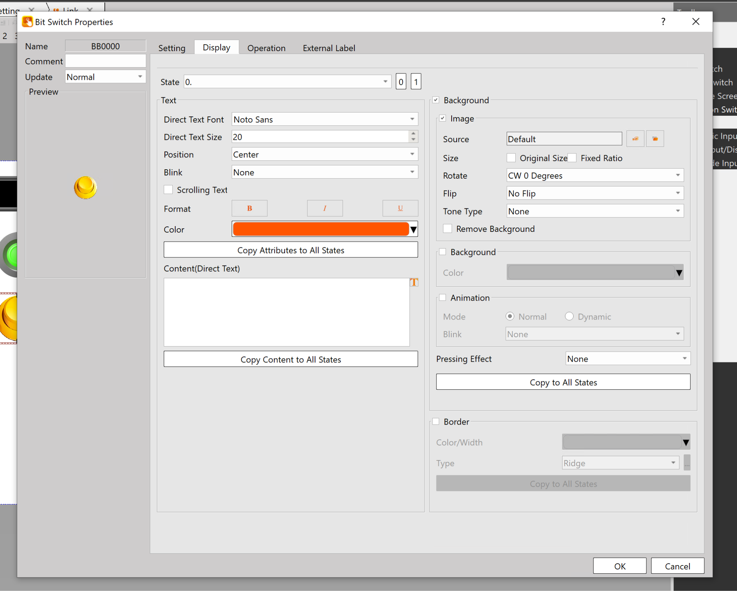
Task: Toggle underline text format
Action: [400, 208]
